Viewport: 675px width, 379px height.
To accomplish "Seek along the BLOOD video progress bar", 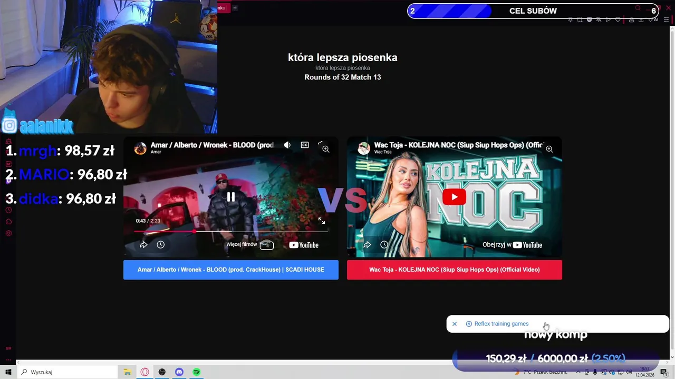I will click(231, 231).
